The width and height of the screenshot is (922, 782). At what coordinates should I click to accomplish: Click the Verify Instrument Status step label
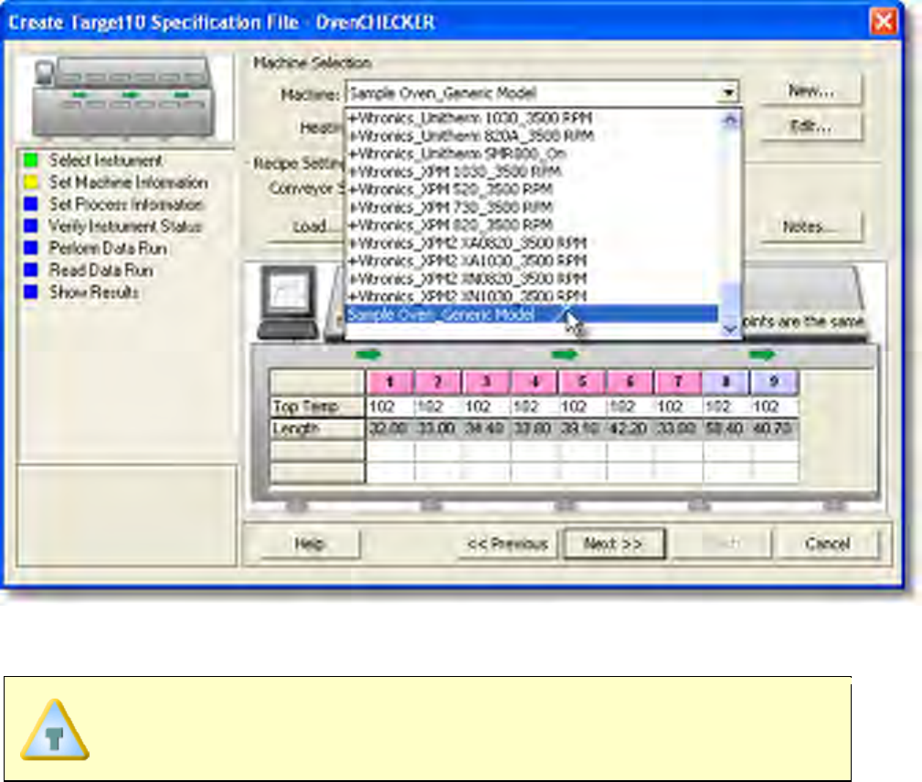point(125,227)
